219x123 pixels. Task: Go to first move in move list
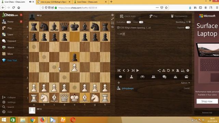(x=119, y=71)
